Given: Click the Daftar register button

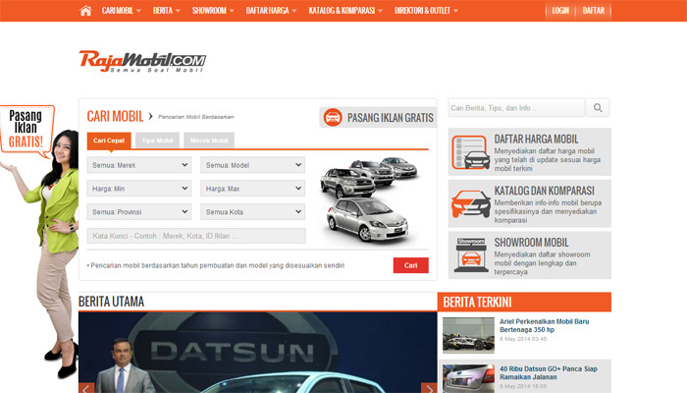Looking at the screenshot, I should [x=593, y=11].
